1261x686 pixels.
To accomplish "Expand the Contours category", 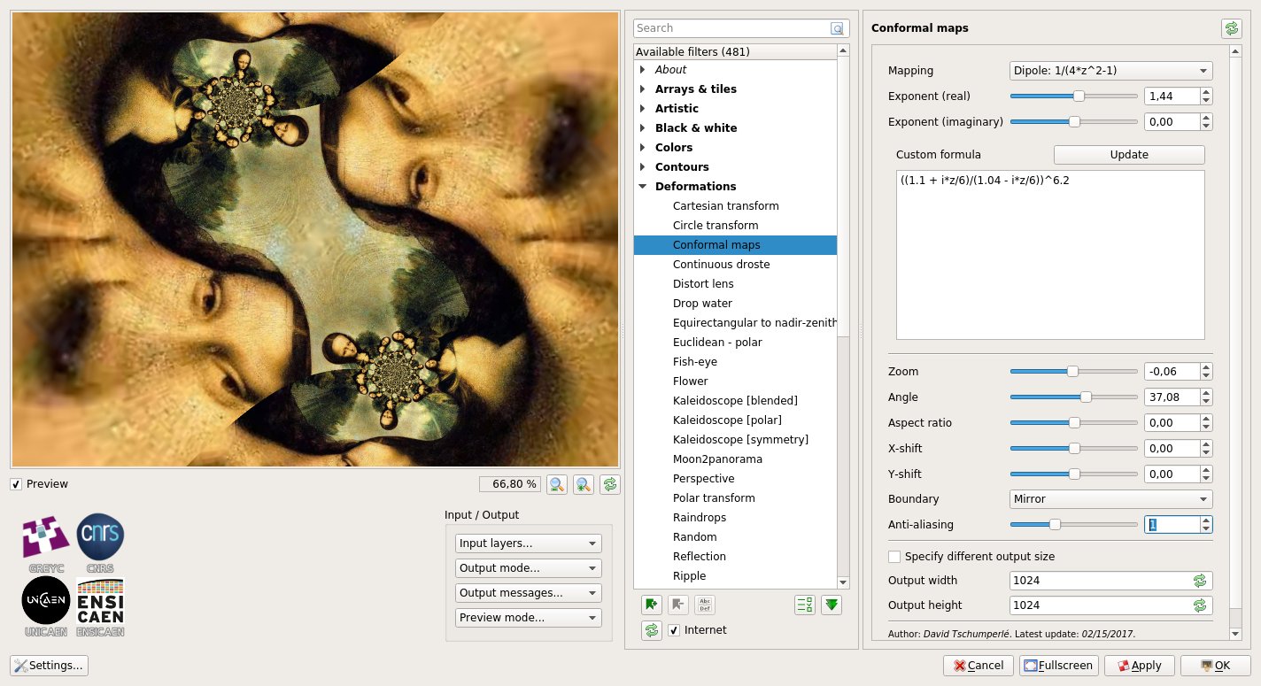I will point(643,167).
